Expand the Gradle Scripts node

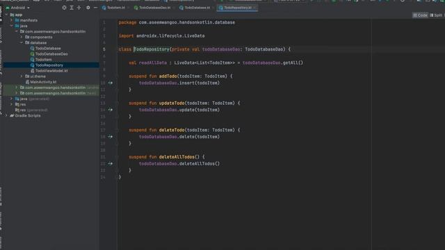coord(6,116)
